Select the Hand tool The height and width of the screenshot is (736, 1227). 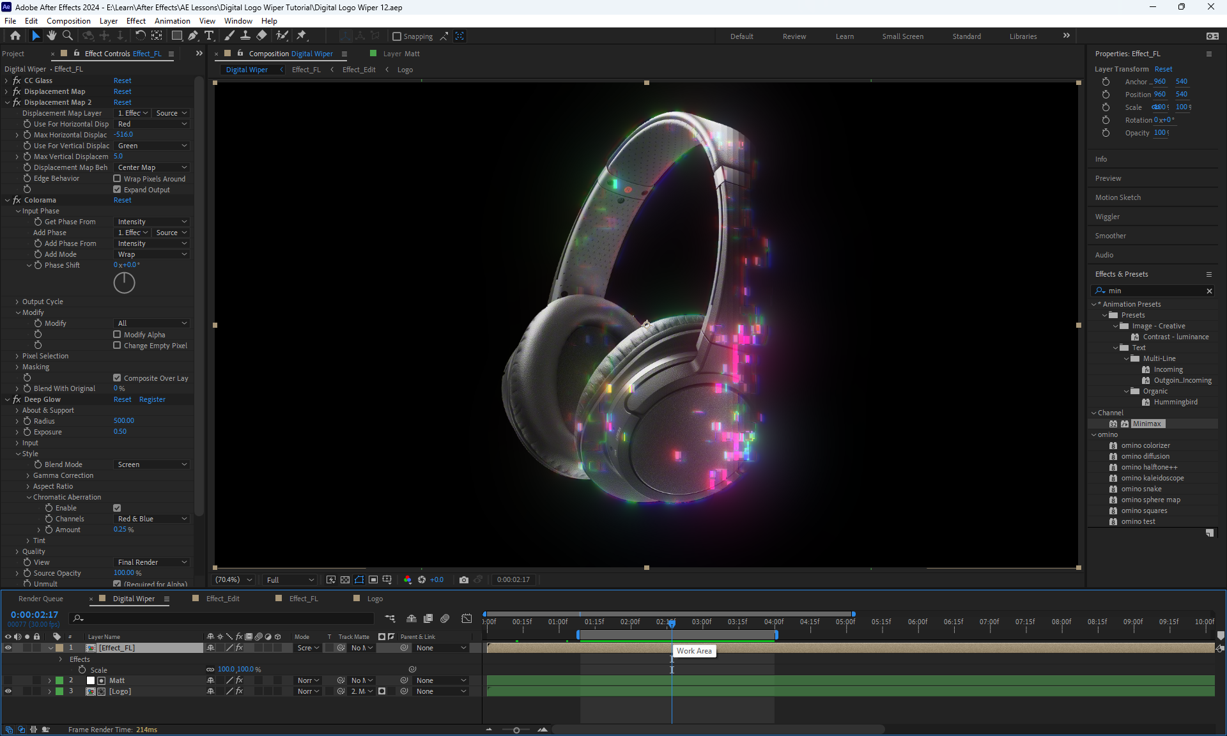point(51,36)
